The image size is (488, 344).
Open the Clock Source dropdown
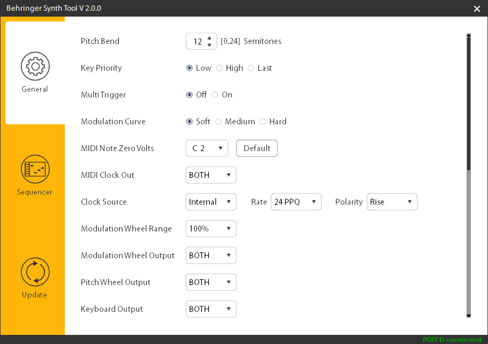coord(211,202)
